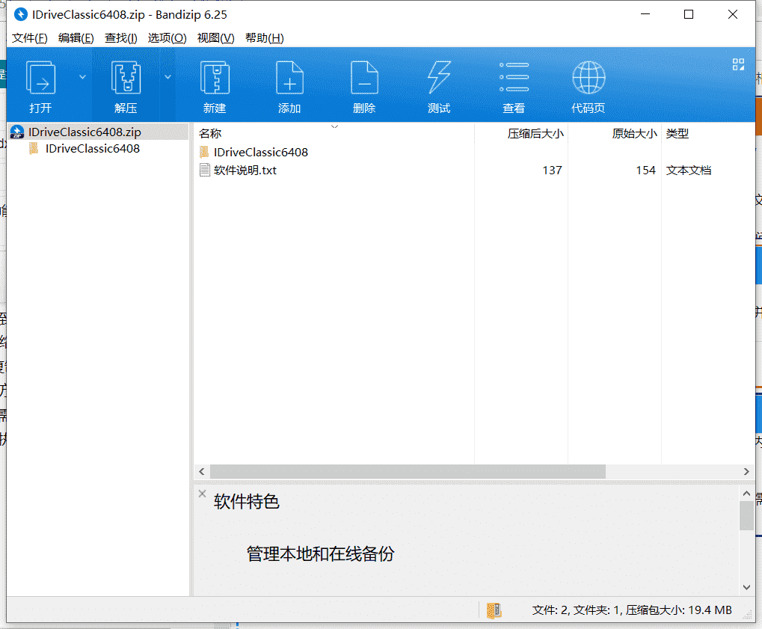The height and width of the screenshot is (629, 762).
Task: Click status bar file count text
Action: point(632,610)
